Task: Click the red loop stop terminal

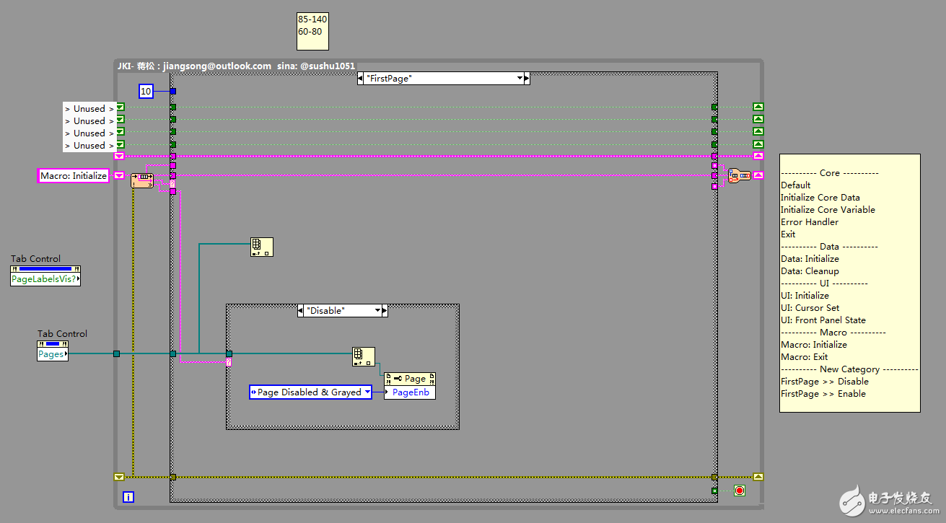Action: click(739, 491)
